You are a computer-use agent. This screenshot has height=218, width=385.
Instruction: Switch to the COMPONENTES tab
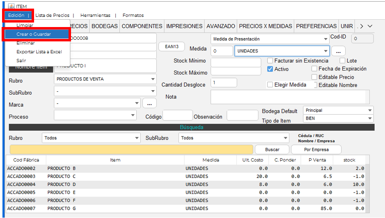coord(142,26)
